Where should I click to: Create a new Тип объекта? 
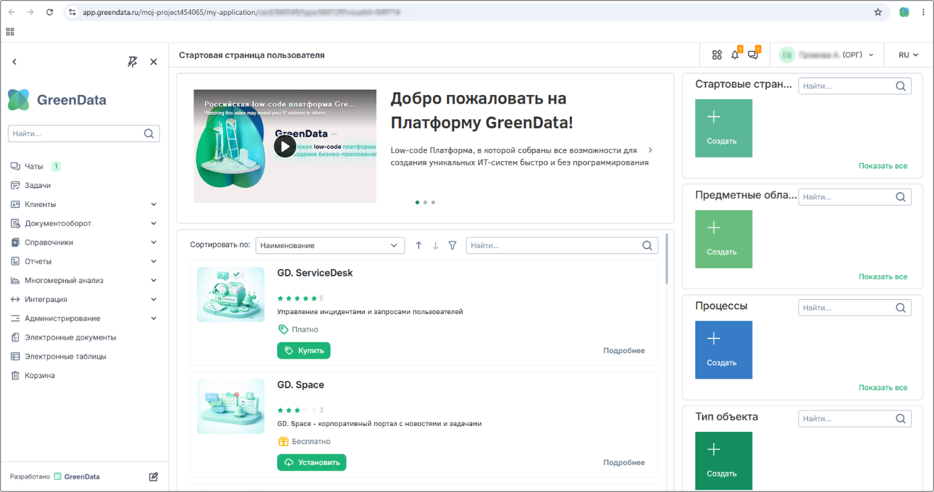tap(724, 461)
